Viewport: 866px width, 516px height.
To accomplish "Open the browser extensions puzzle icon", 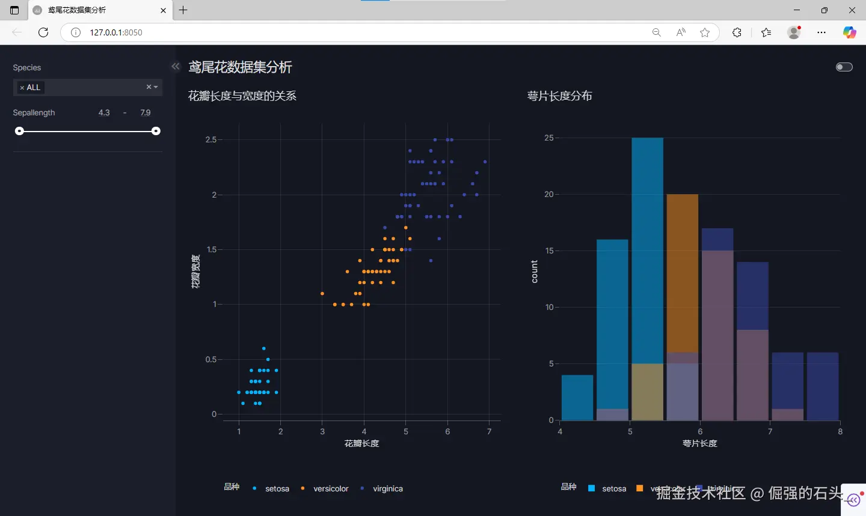I will point(737,32).
